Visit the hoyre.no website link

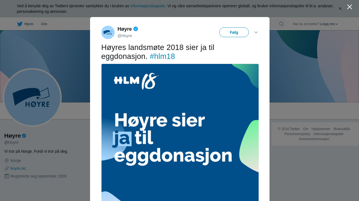pos(18,168)
